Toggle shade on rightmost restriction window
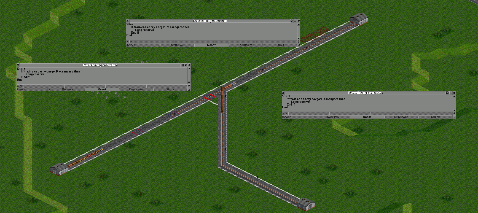This screenshot has height=213, width=478. (x=451, y=93)
